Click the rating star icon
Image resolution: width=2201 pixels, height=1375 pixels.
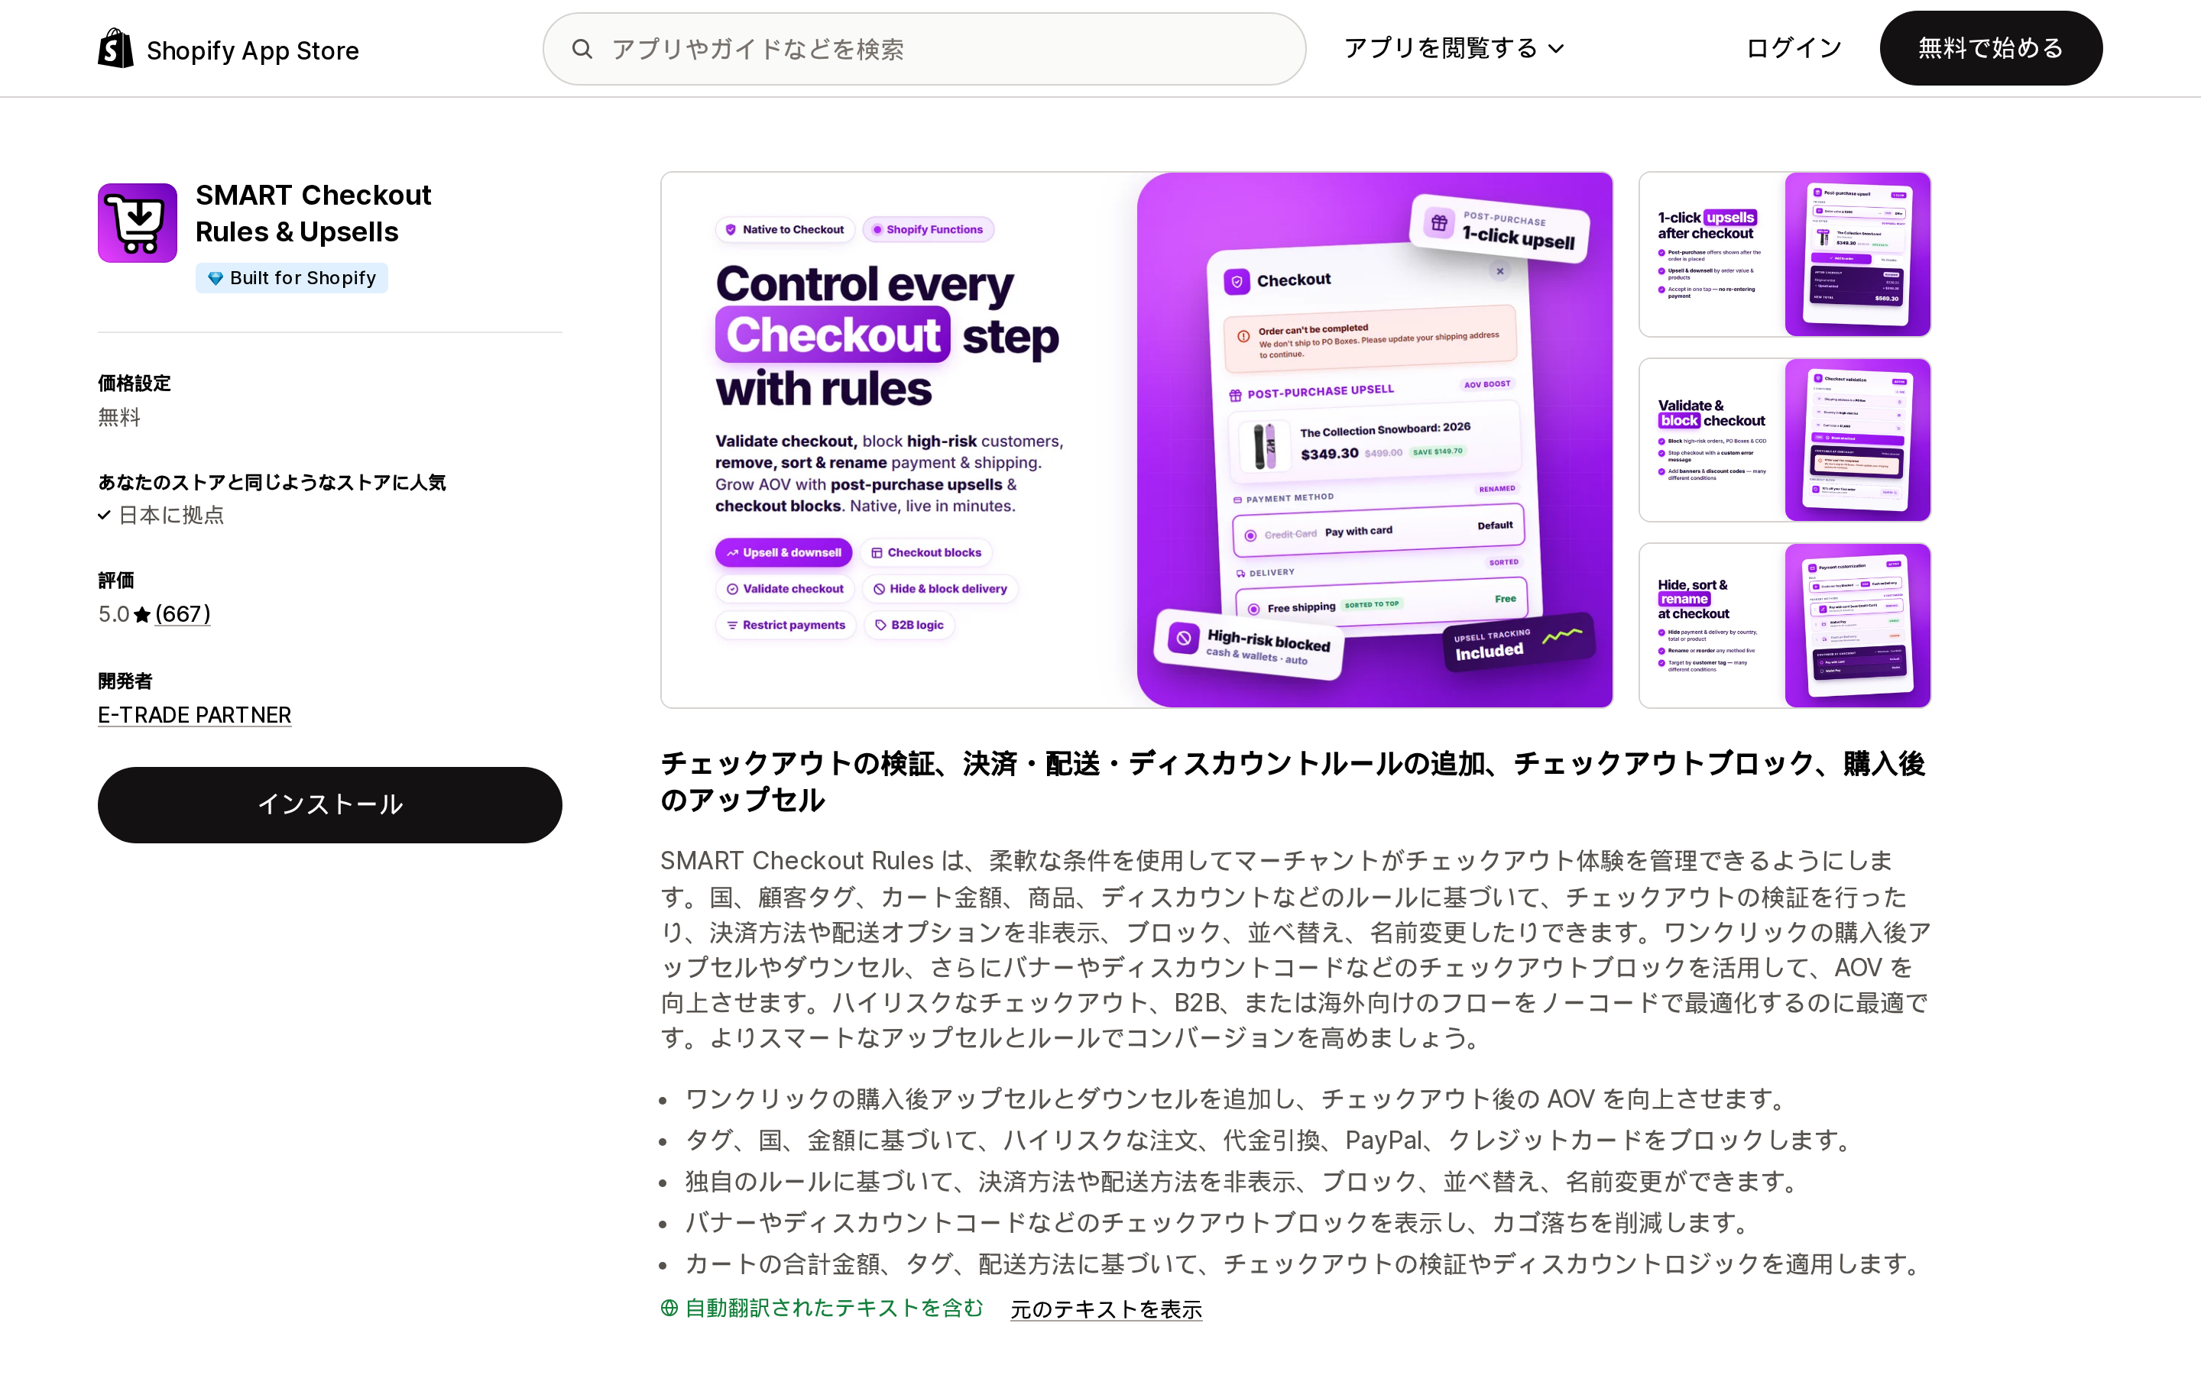[x=142, y=615]
